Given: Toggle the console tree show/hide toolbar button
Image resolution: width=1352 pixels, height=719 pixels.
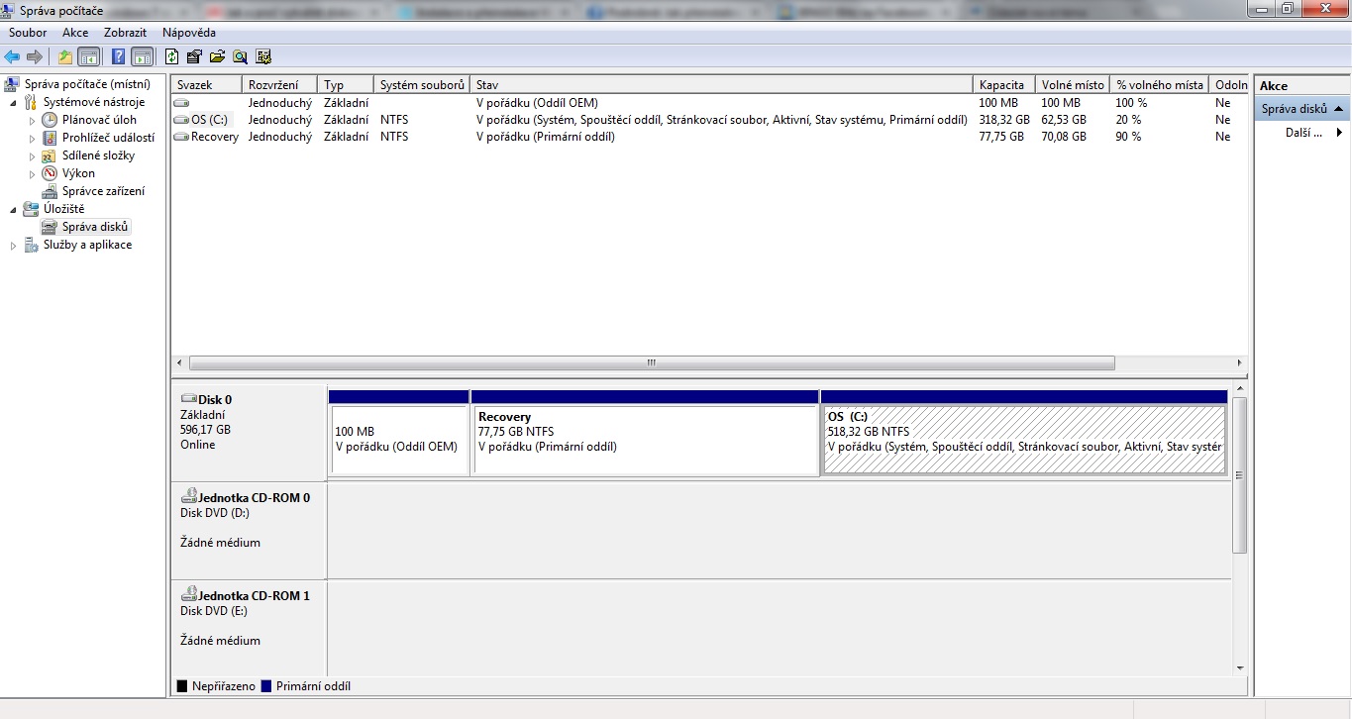Looking at the screenshot, I should [x=89, y=56].
